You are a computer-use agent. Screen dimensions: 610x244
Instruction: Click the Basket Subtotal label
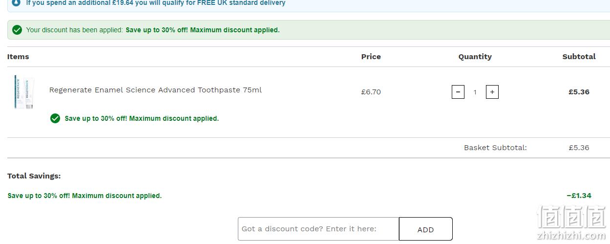(495, 148)
